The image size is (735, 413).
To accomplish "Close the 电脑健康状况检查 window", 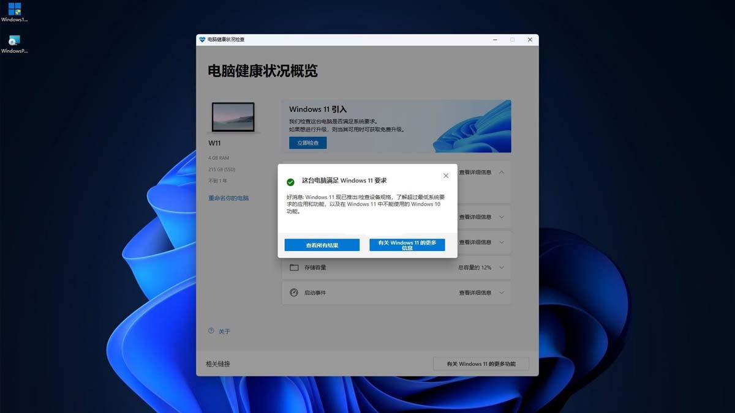I will [530, 39].
